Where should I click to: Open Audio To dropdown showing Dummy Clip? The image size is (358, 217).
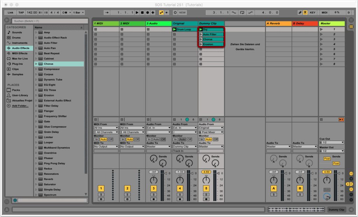pos(185,147)
